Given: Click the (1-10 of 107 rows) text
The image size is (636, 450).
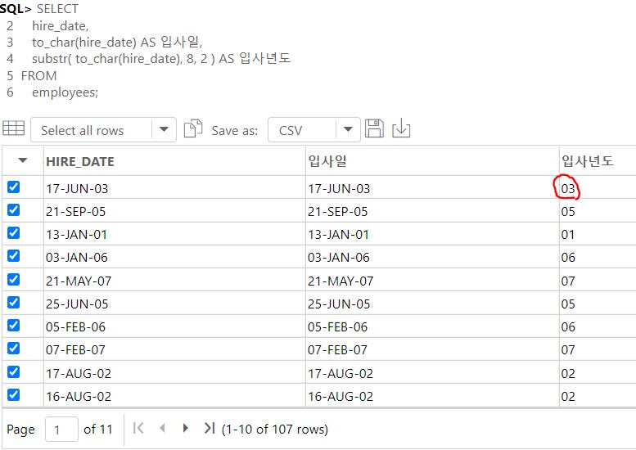Looking at the screenshot, I should 274,429.
